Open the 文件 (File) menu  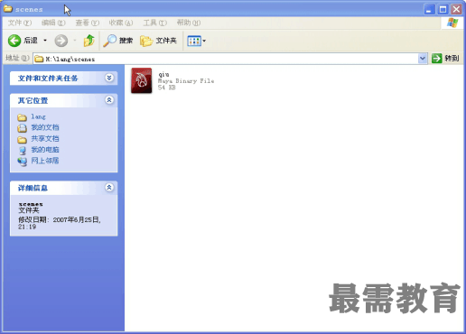(20, 23)
